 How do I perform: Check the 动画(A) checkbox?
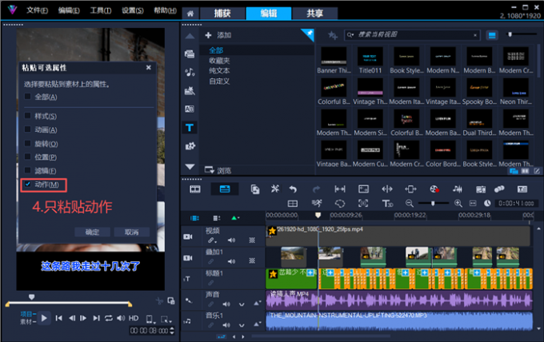click(x=28, y=129)
